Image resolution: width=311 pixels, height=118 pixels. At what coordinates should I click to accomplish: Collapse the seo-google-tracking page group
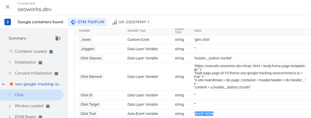pyautogui.click(x=3, y=84)
